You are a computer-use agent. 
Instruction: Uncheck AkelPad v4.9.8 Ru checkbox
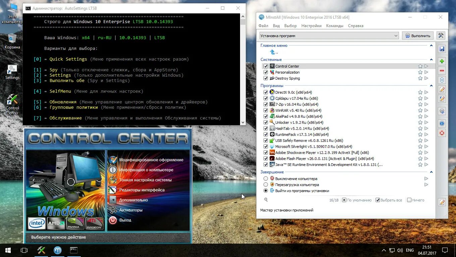point(266,116)
